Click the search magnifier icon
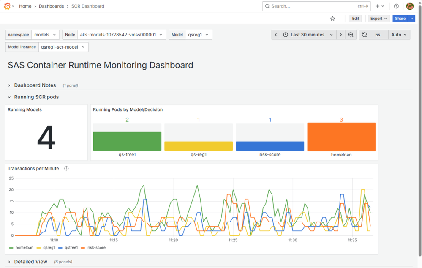Image resolution: width=422 pixels, height=268 pixels. point(267,6)
